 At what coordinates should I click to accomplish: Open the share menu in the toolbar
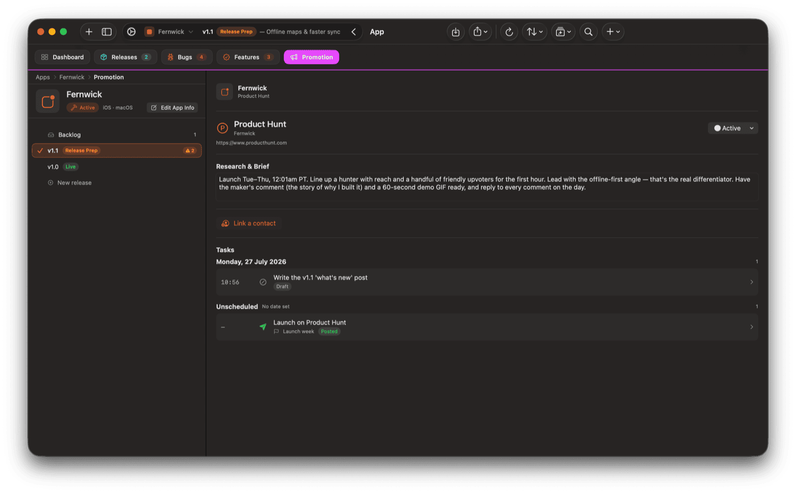point(480,32)
